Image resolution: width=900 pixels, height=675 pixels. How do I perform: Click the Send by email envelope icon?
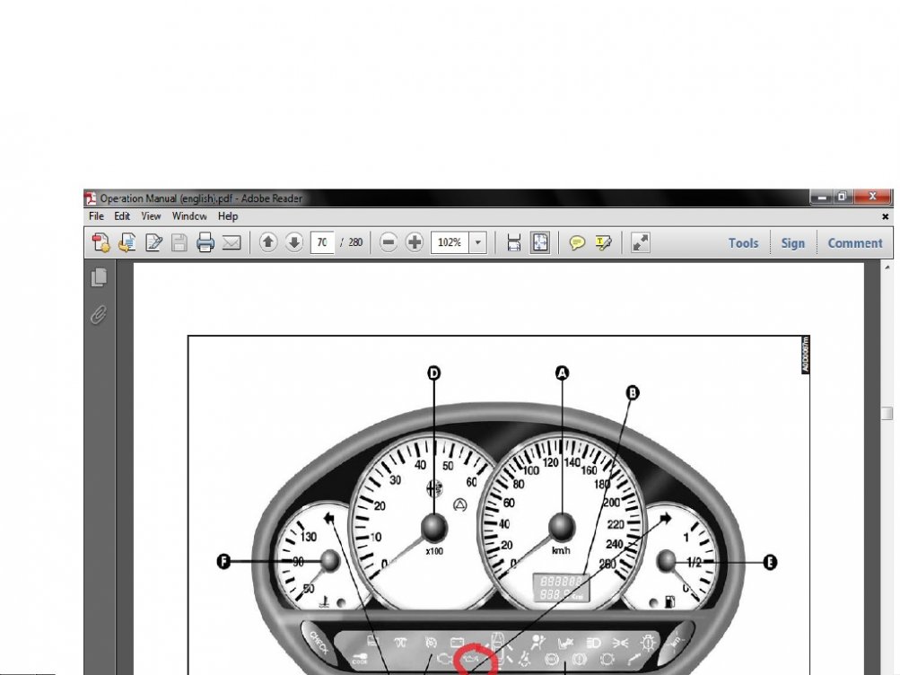[232, 242]
